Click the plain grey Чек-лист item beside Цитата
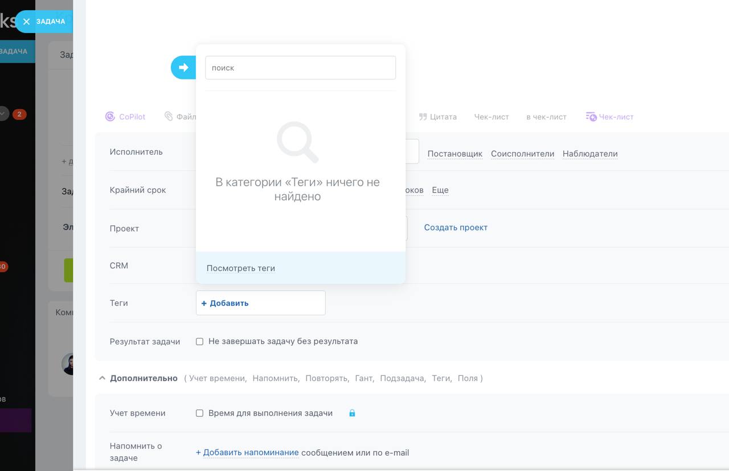Viewport: 729px width, 471px height. pyautogui.click(x=492, y=117)
